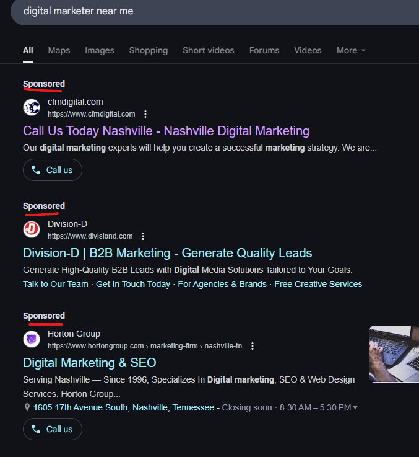Open Call Us Today Nashville ad headline
Viewport: 419px width, 457px height.
pos(166,131)
